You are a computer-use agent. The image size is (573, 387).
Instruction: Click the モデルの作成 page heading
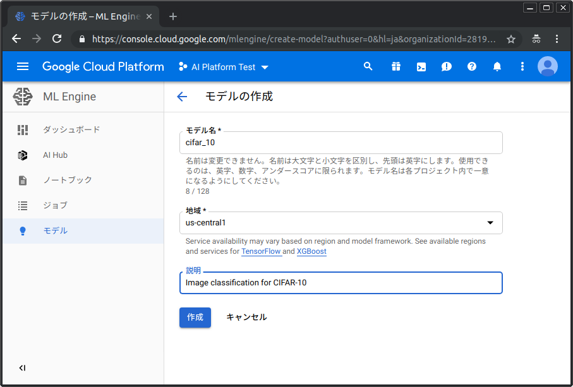[x=239, y=97]
